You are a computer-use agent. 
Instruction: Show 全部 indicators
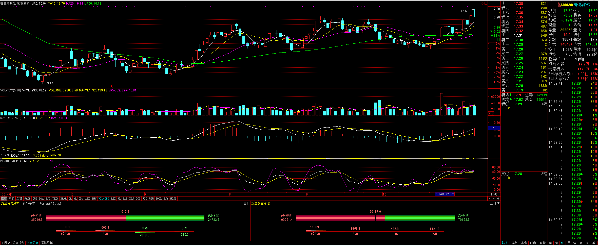click(x=20, y=199)
